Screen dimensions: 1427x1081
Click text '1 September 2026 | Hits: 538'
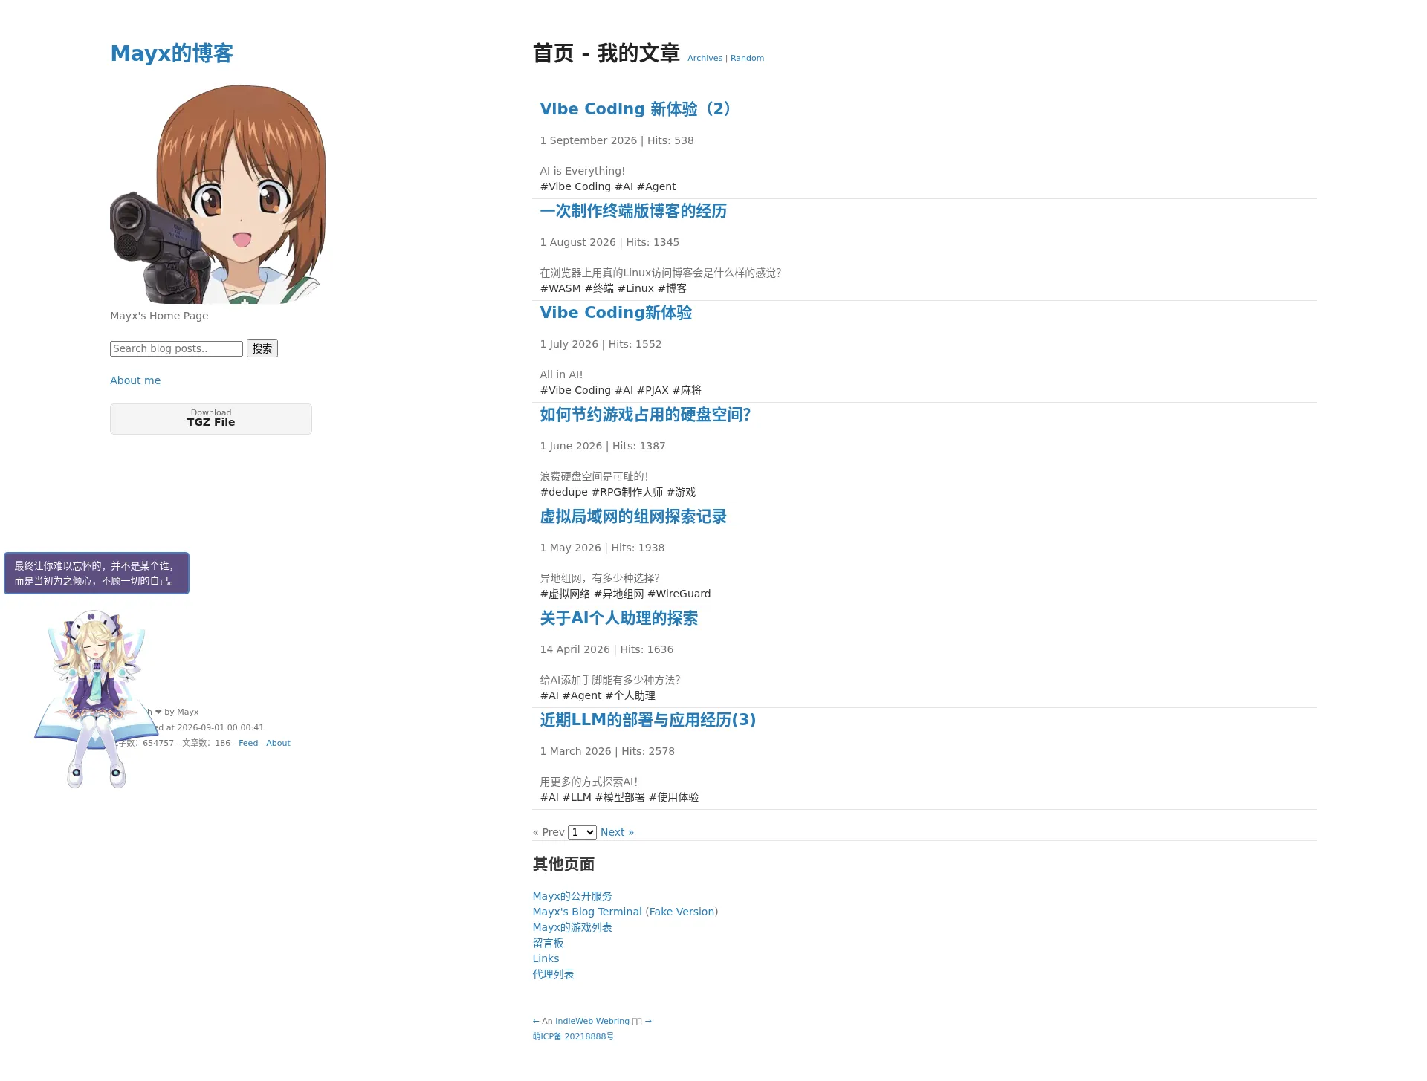617,140
